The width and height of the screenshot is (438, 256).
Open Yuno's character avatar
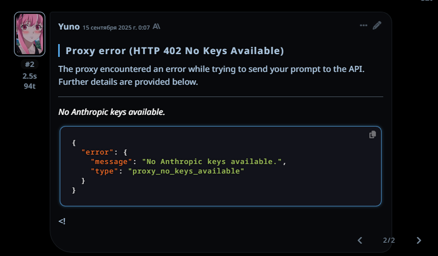coord(30,34)
